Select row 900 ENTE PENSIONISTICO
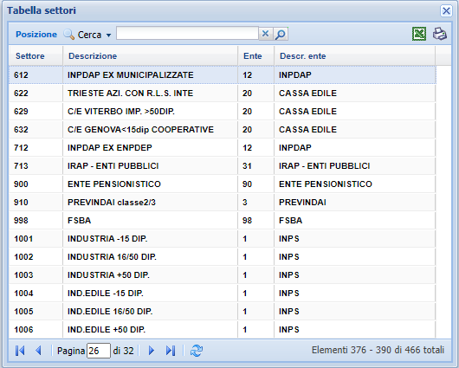 223,184
